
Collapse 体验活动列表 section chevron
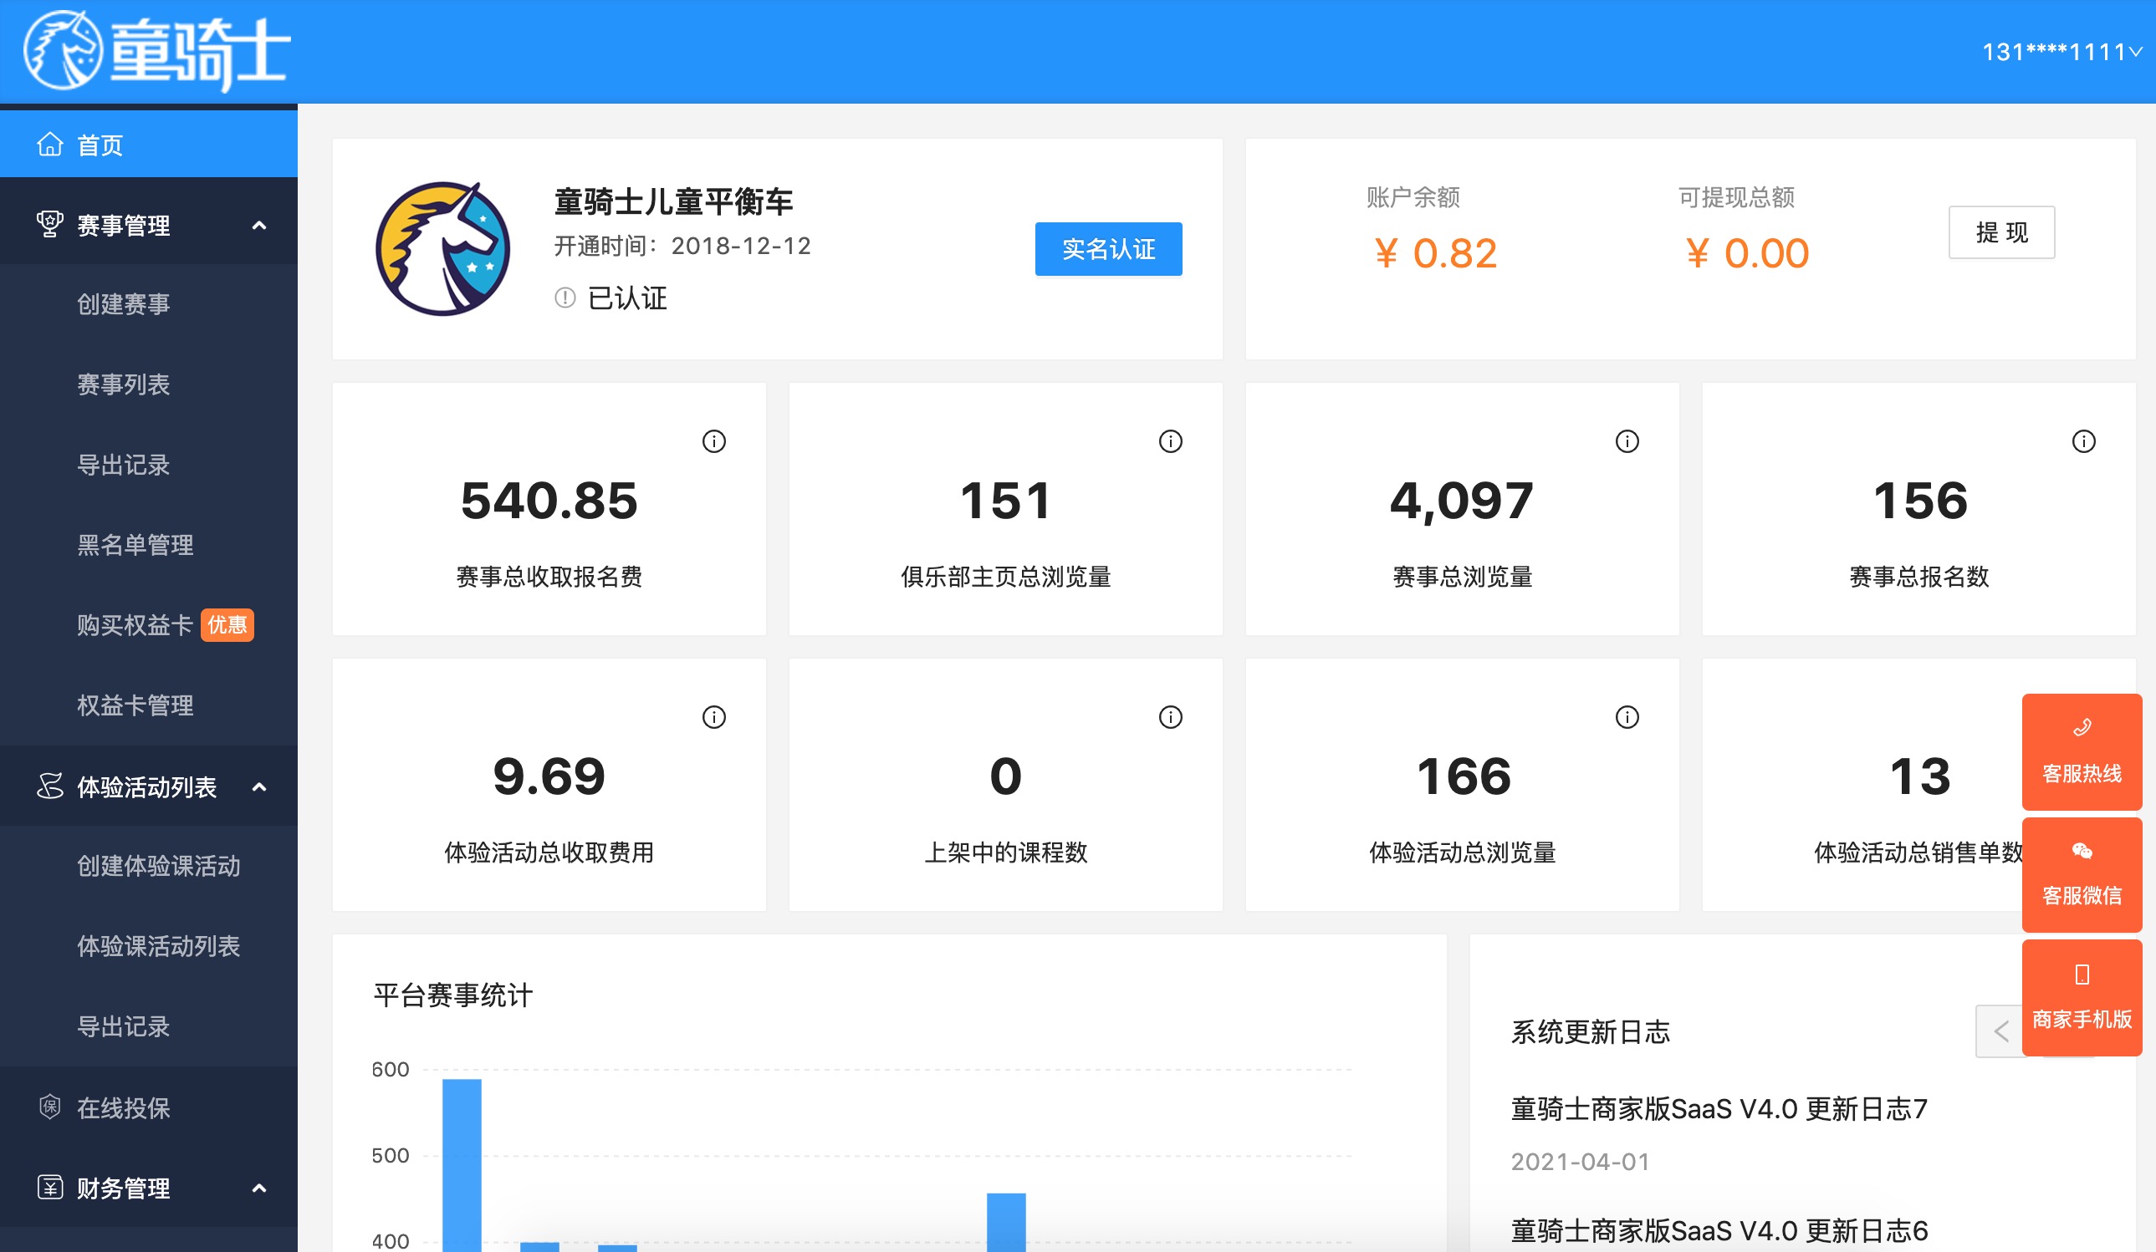(x=259, y=786)
